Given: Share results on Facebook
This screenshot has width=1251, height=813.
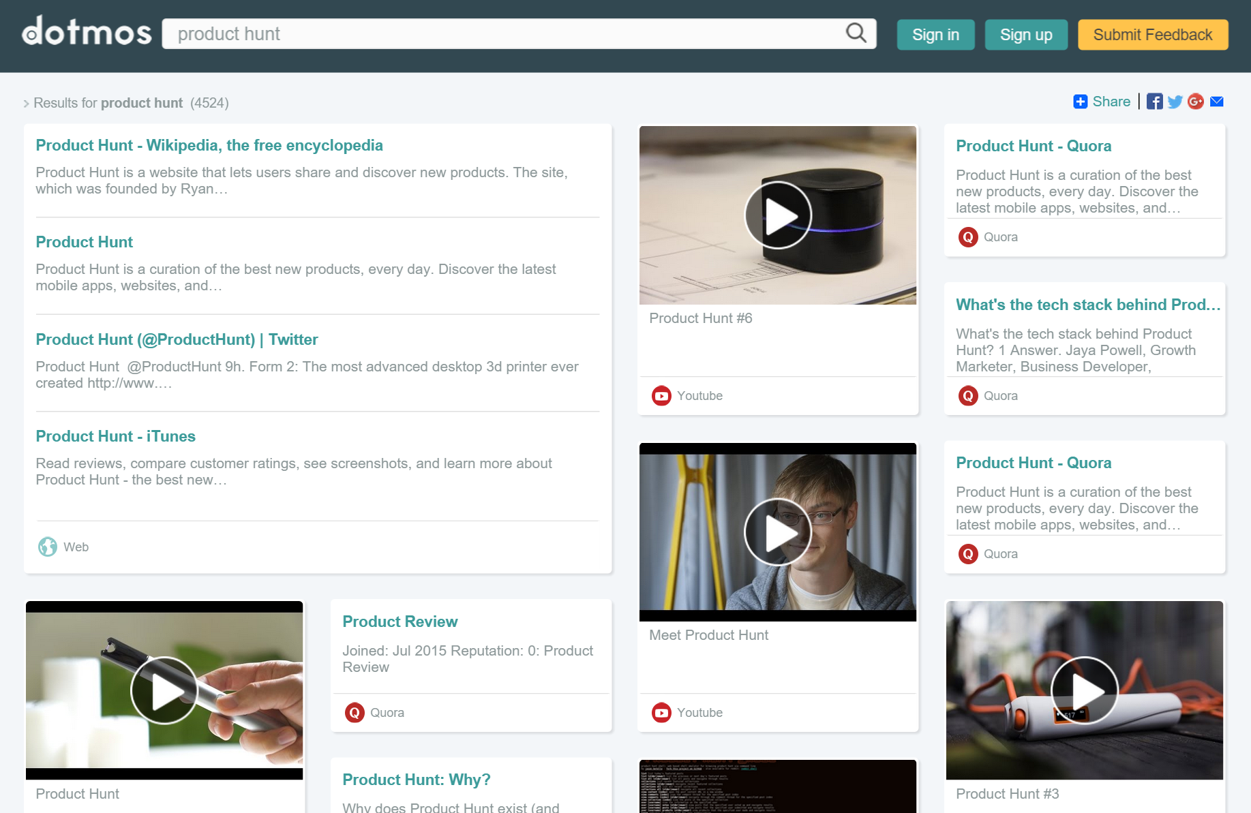Looking at the screenshot, I should (x=1154, y=102).
